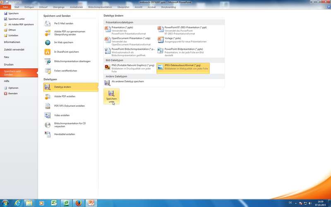Switch to the Animationen ribbon tab
The width and height of the screenshot is (331, 207).
click(x=77, y=7)
